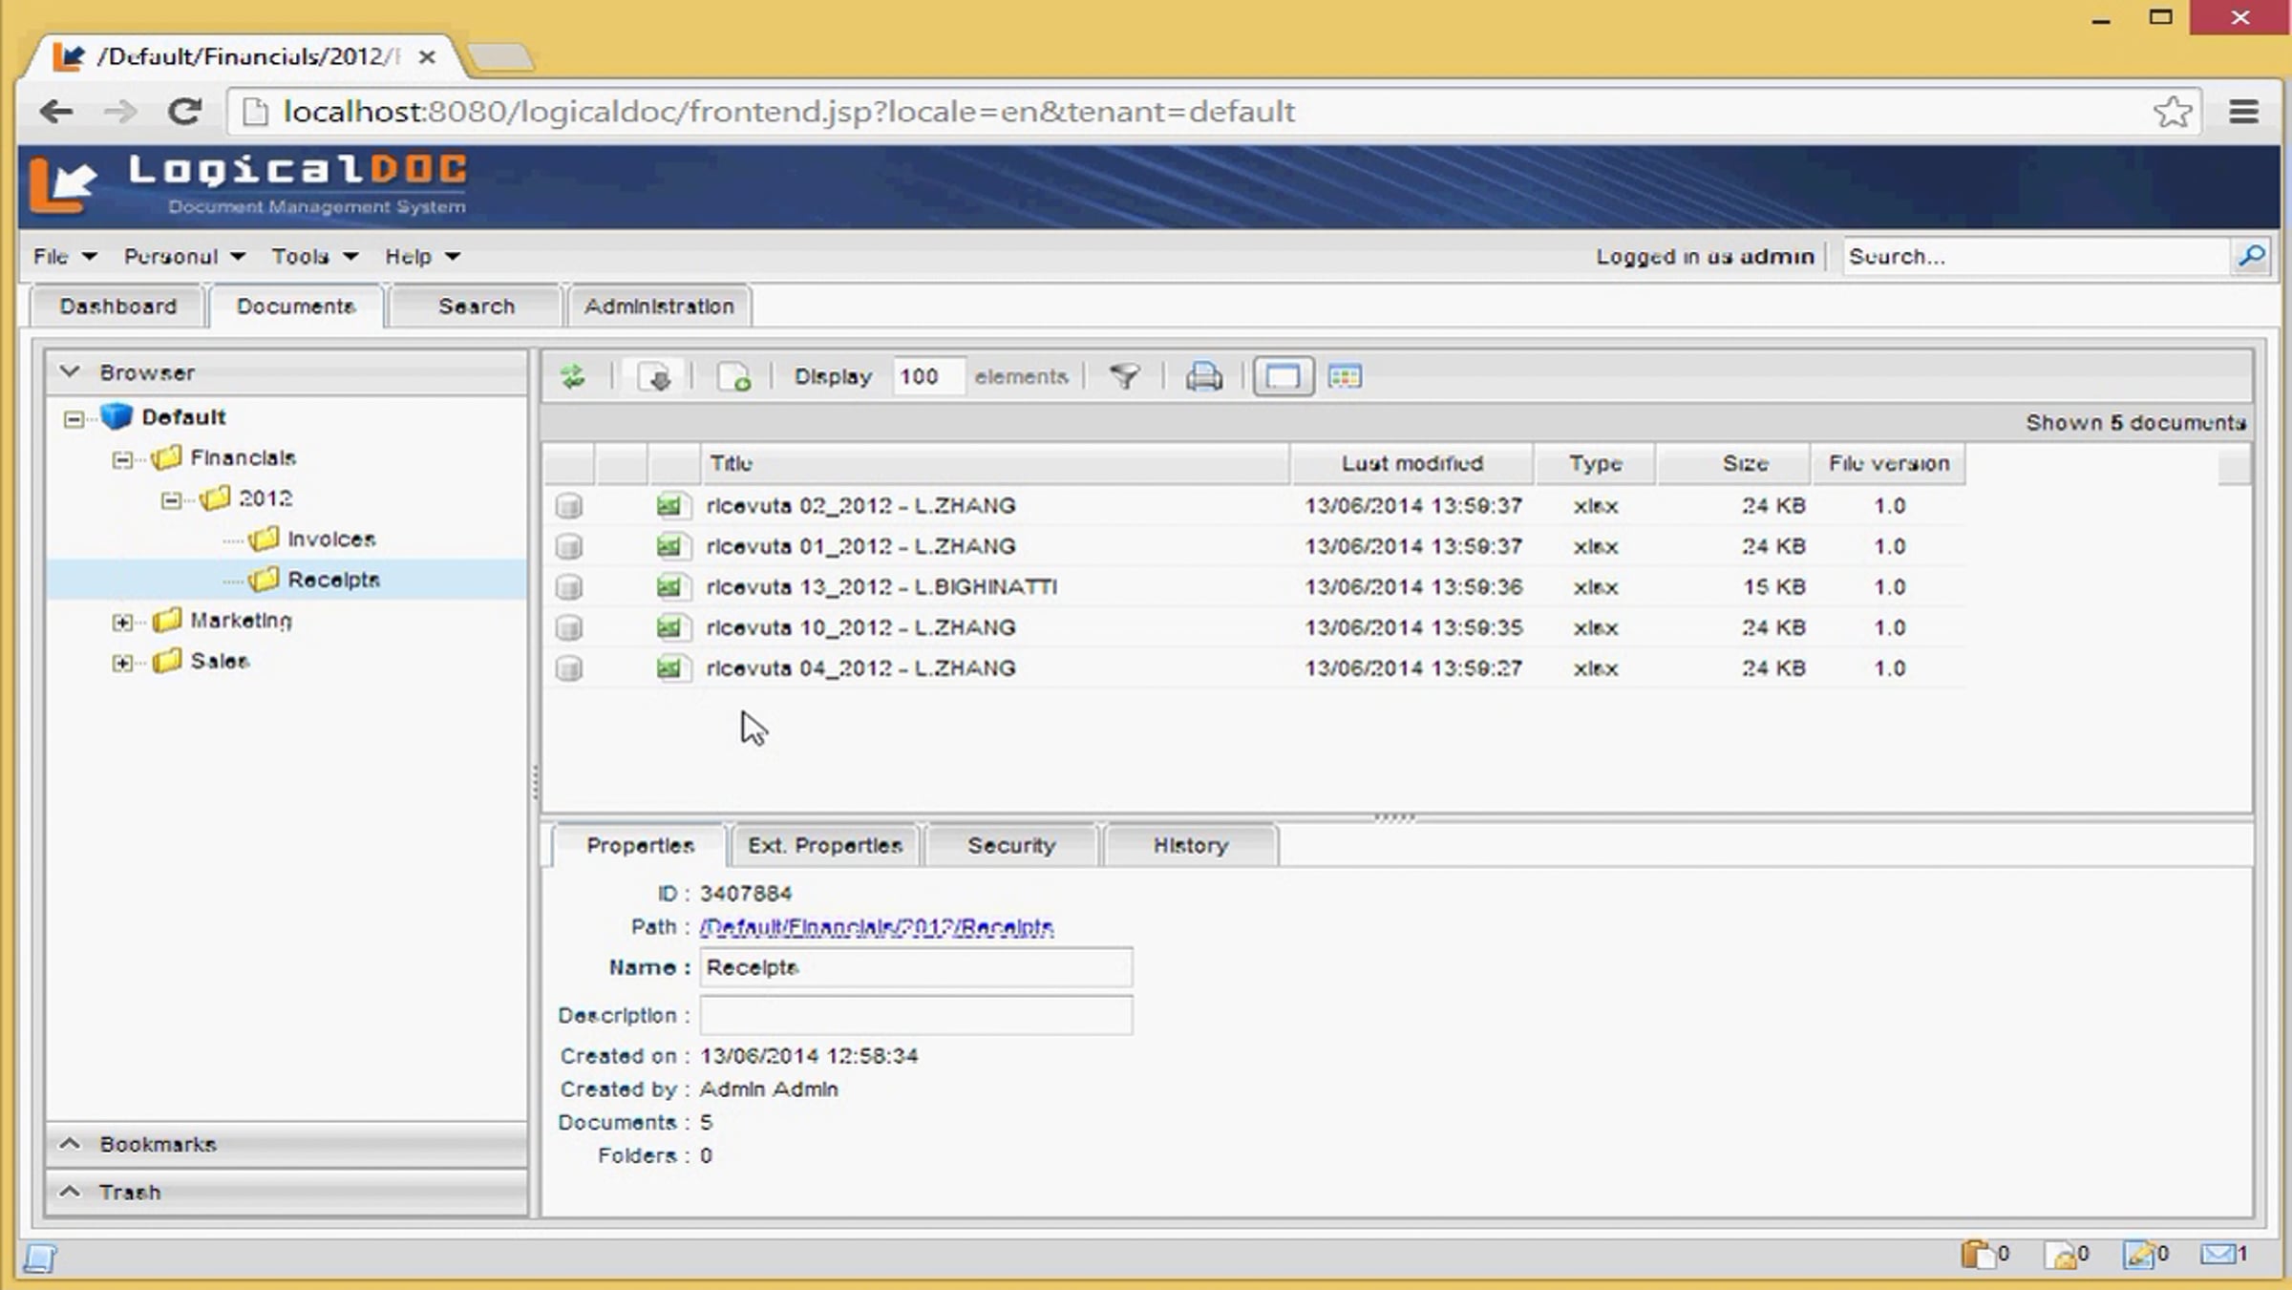Click the green refresh arrows toolbar icon
Viewport: 2292px width, 1290px height.
(x=573, y=376)
